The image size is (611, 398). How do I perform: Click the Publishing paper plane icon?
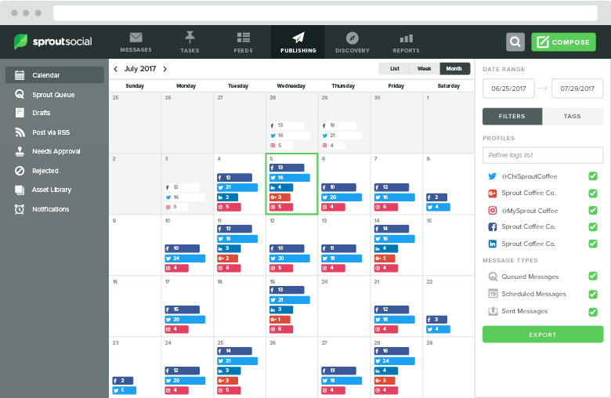[298, 38]
